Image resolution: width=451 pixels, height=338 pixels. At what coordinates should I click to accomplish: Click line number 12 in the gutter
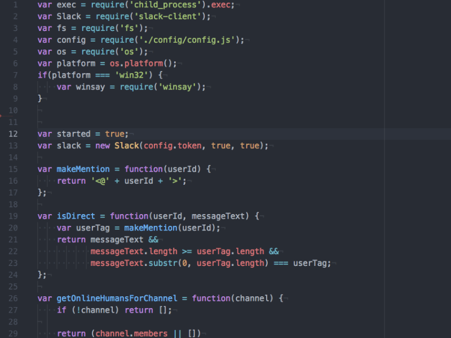click(13, 134)
